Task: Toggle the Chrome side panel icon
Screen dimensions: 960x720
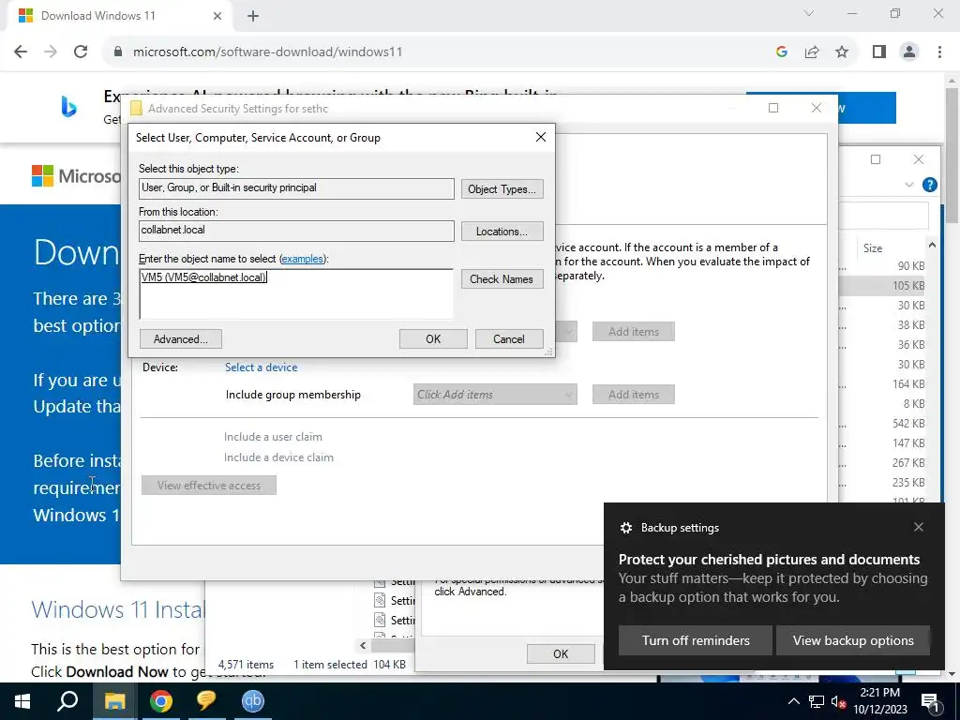Action: 879,52
